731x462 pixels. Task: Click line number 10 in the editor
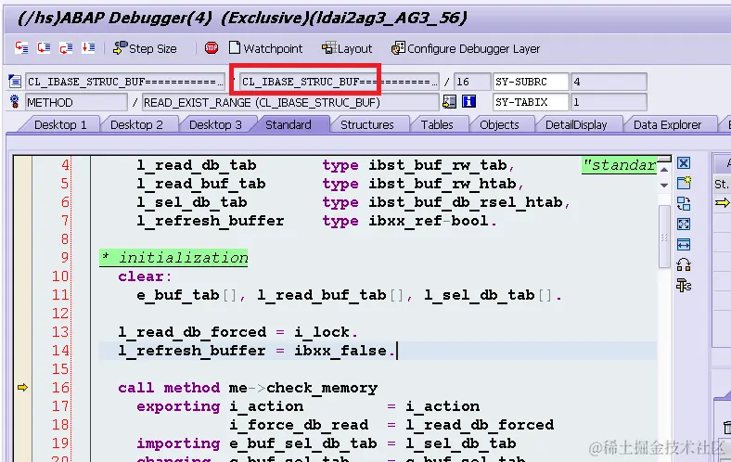pos(60,276)
